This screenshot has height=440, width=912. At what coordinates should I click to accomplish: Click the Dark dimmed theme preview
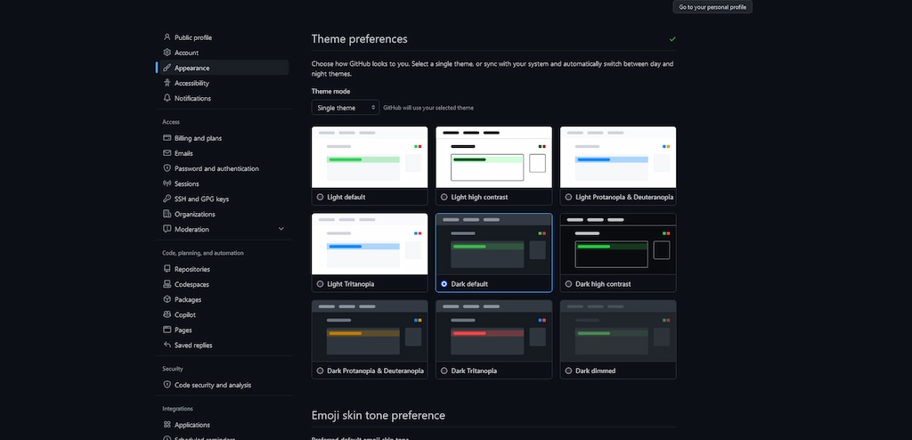pos(618,331)
